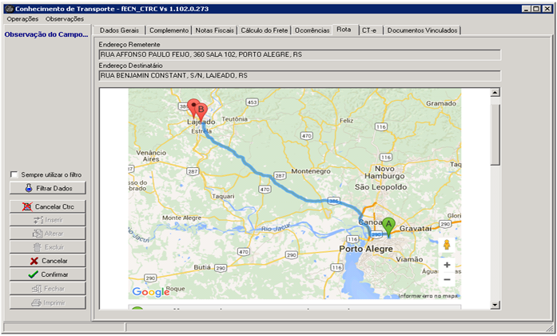
Task: Open the CT-e tab
Action: point(369,30)
